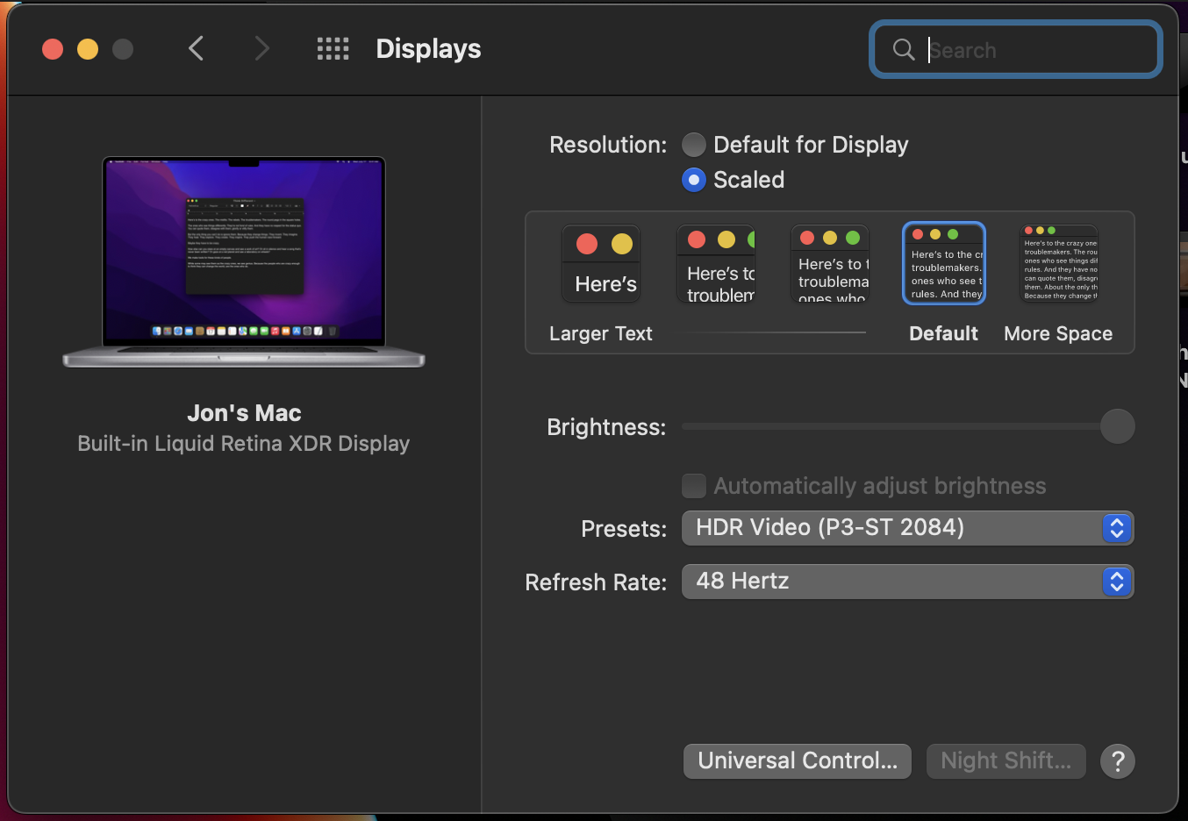Click the search magnifying glass icon
Screen dimensions: 1188x821
[x=904, y=50]
